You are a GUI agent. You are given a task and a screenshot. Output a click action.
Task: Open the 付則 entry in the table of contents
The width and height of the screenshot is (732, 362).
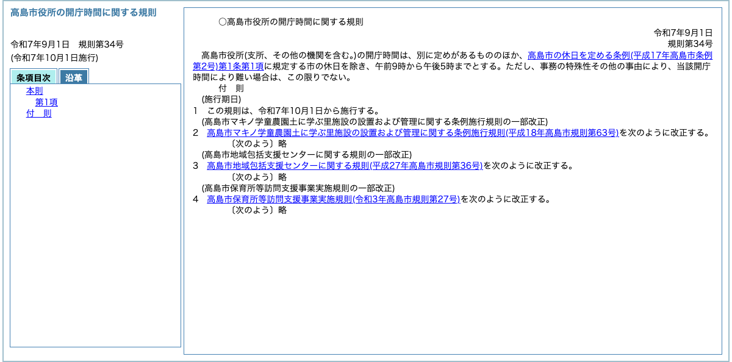(39, 113)
